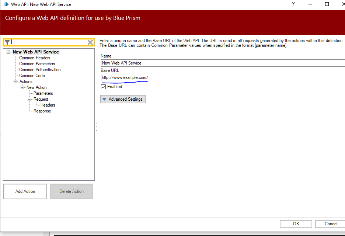The image size is (345, 236).
Task: Expand the Advanced Settings section
Action: tap(123, 99)
